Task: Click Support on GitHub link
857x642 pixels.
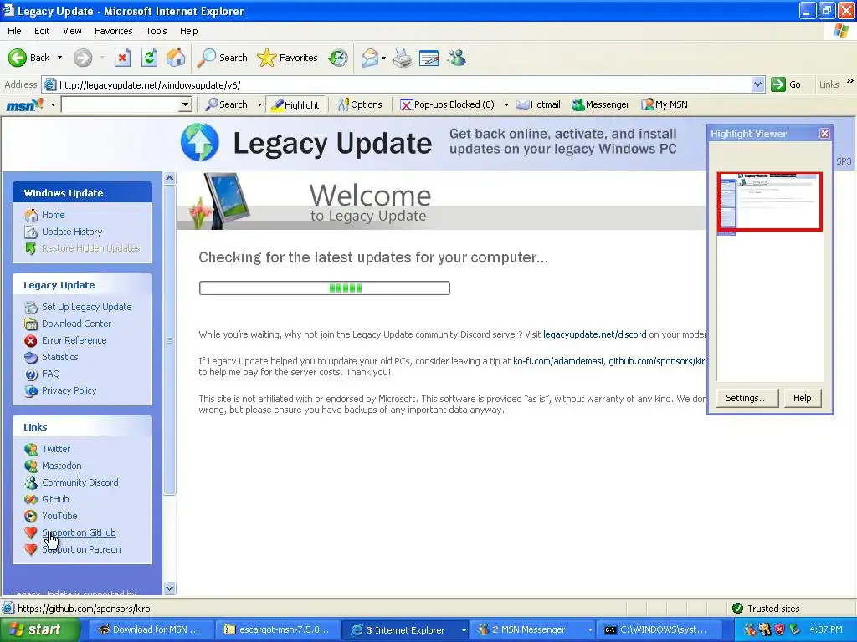Action: pos(79,532)
